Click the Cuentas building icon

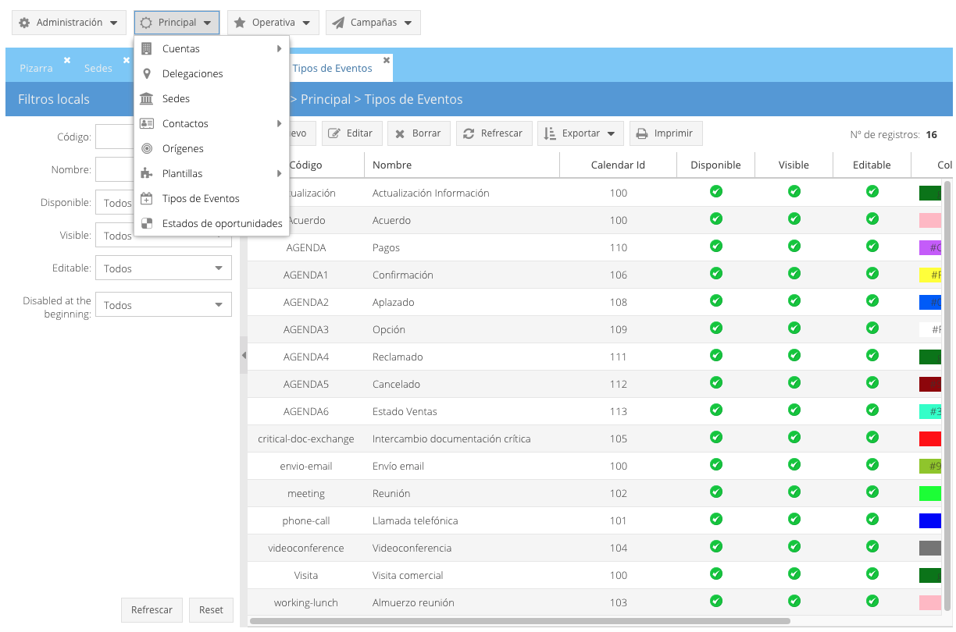pyautogui.click(x=146, y=48)
